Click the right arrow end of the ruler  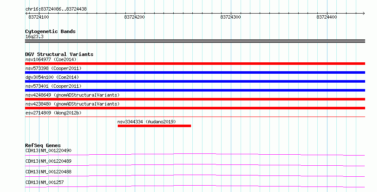[364, 14]
